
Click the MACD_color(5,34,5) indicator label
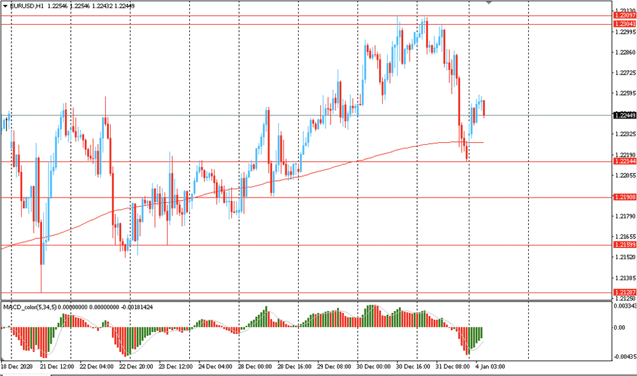click(30, 307)
